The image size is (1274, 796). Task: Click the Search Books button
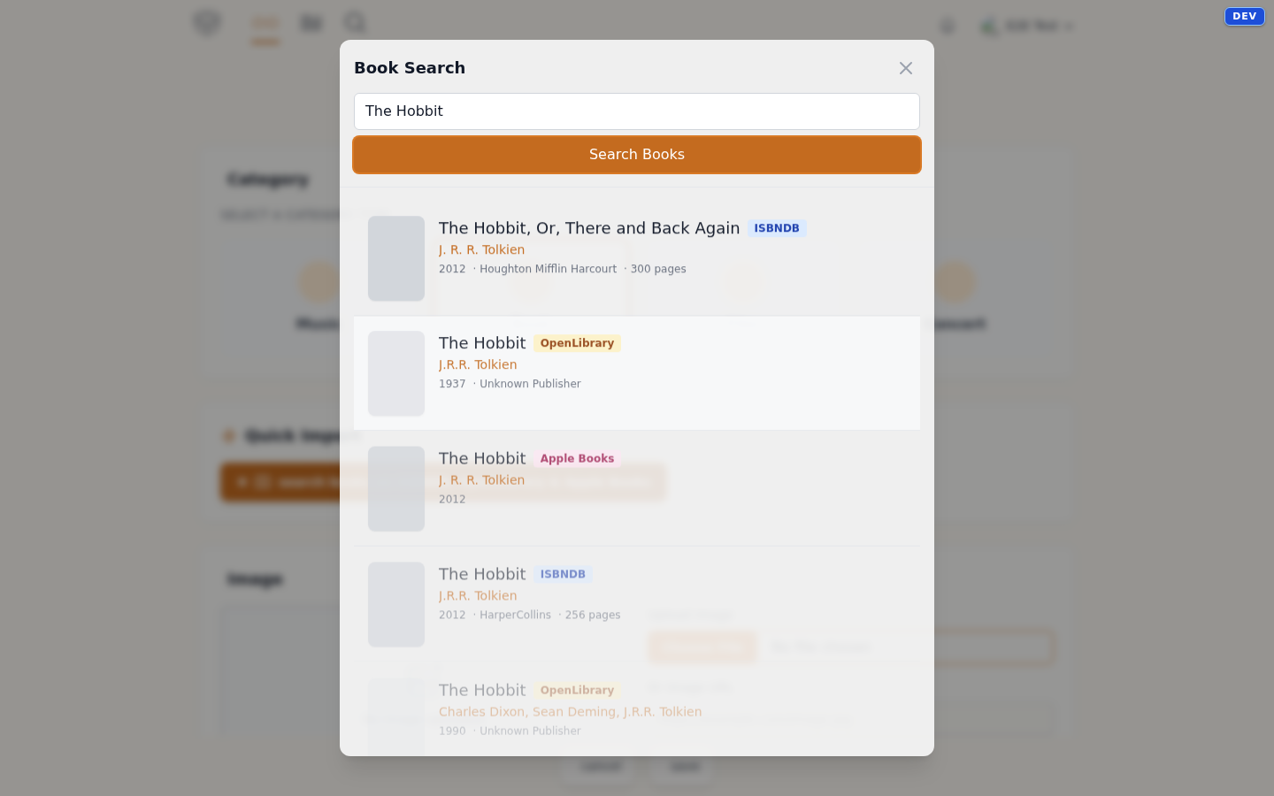tap(637, 155)
